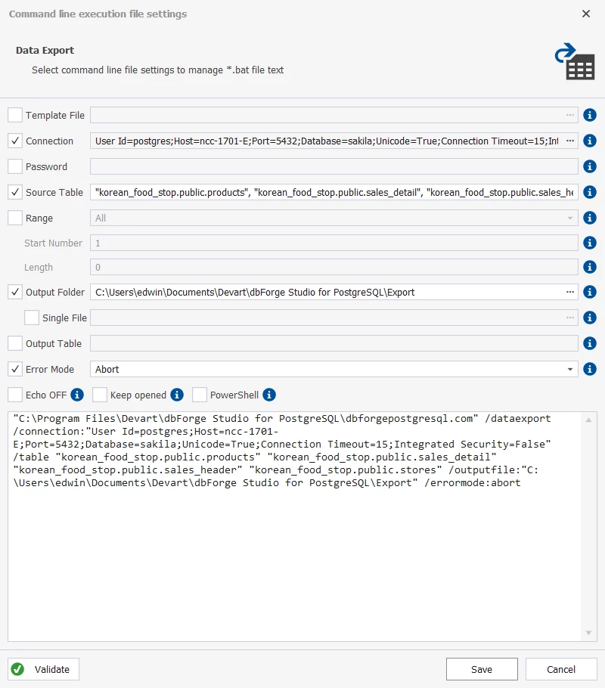The width and height of the screenshot is (605, 688).
Task: Save the bat file settings
Action: (x=482, y=669)
